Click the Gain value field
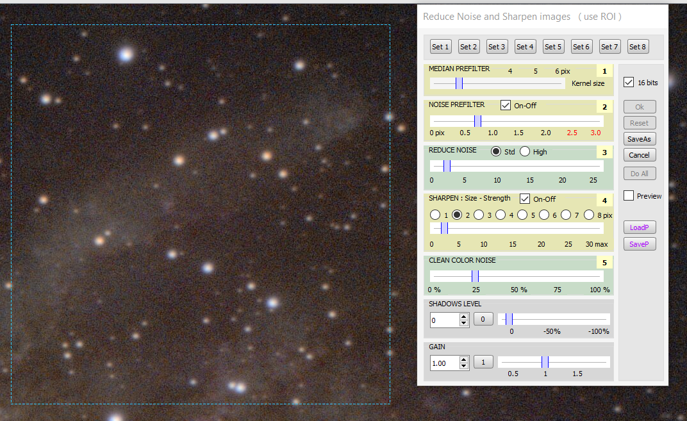Screen dimensions: 687x421 pos(444,363)
